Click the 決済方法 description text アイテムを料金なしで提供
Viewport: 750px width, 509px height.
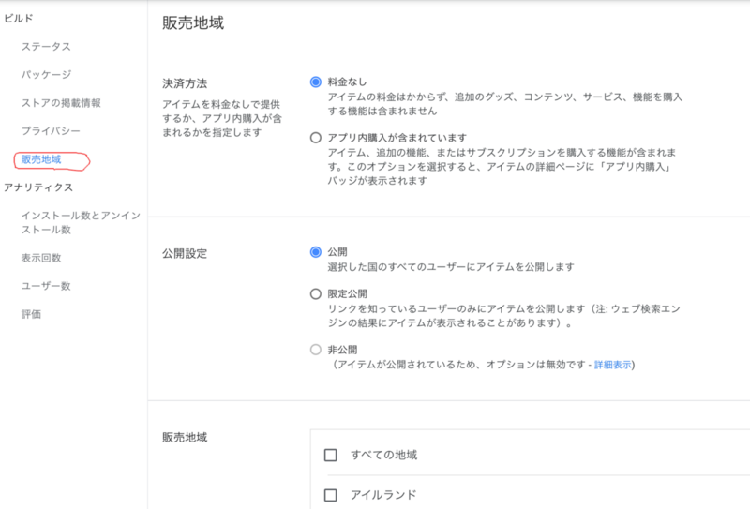[221, 118]
